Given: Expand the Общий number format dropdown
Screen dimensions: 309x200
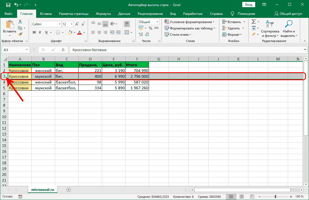Looking at the screenshot, I should pos(158,22).
